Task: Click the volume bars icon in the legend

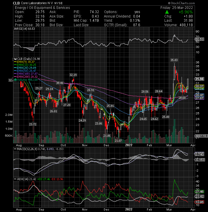Action: pyautogui.click(x=15, y=79)
